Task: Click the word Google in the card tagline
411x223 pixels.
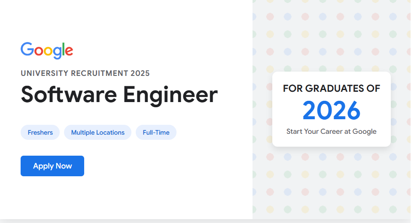Action: 365,131
